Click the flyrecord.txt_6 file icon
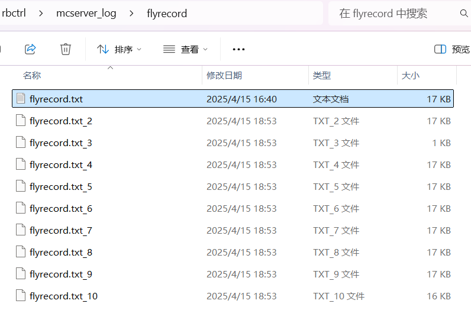Image resolution: width=471 pixels, height=323 pixels. click(21, 208)
